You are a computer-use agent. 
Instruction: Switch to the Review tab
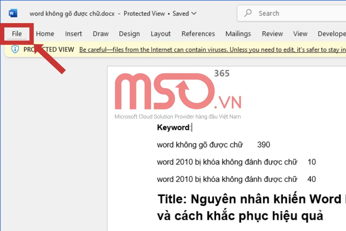point(272,34)
